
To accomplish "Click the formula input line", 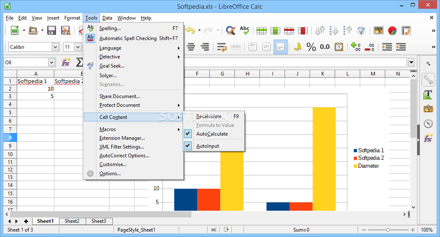I will 295,62.
